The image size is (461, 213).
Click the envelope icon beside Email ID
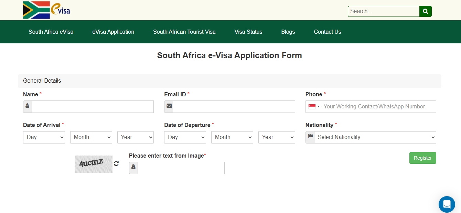169,107
